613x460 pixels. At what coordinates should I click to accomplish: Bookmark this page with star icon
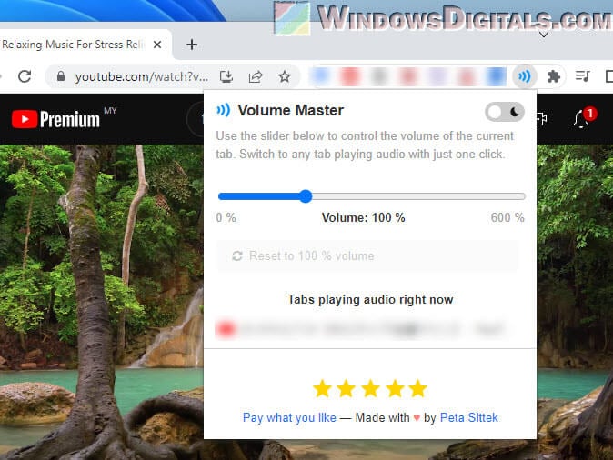pyautogui.click(x=285, y=76)
